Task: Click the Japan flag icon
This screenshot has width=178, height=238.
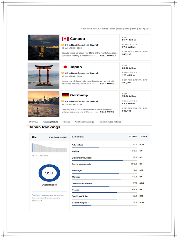Action: coord(65,67)
